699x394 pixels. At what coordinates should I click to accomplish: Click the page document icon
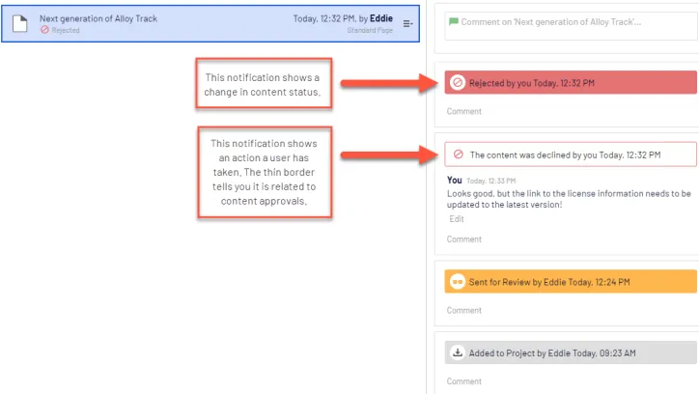point(19,23)
